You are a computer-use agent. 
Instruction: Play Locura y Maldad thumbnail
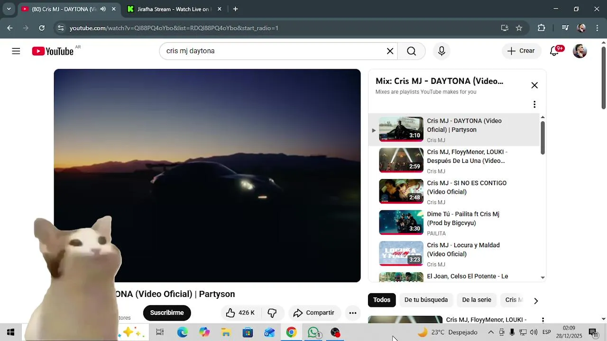pos(401,253)
